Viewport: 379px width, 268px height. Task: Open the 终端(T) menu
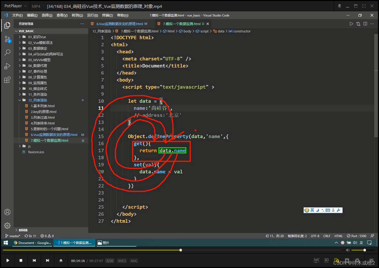(x=108, y=15)
